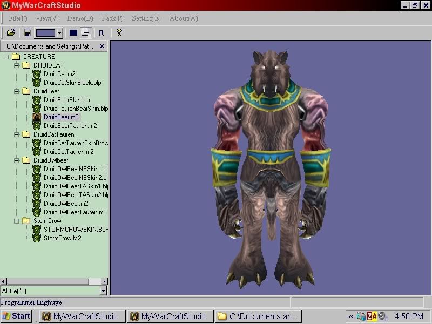Viewport: 432px width, 324px height.
Task: Click the icon beside STORMCROWSKIN.BLP
Action: click(37, 229)
